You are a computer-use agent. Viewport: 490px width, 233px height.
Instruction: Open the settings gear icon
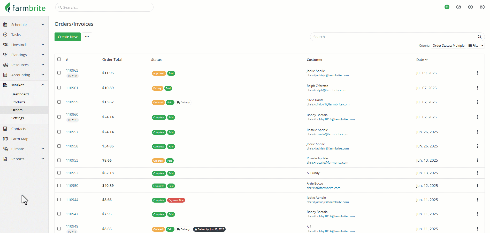point(470,7)
